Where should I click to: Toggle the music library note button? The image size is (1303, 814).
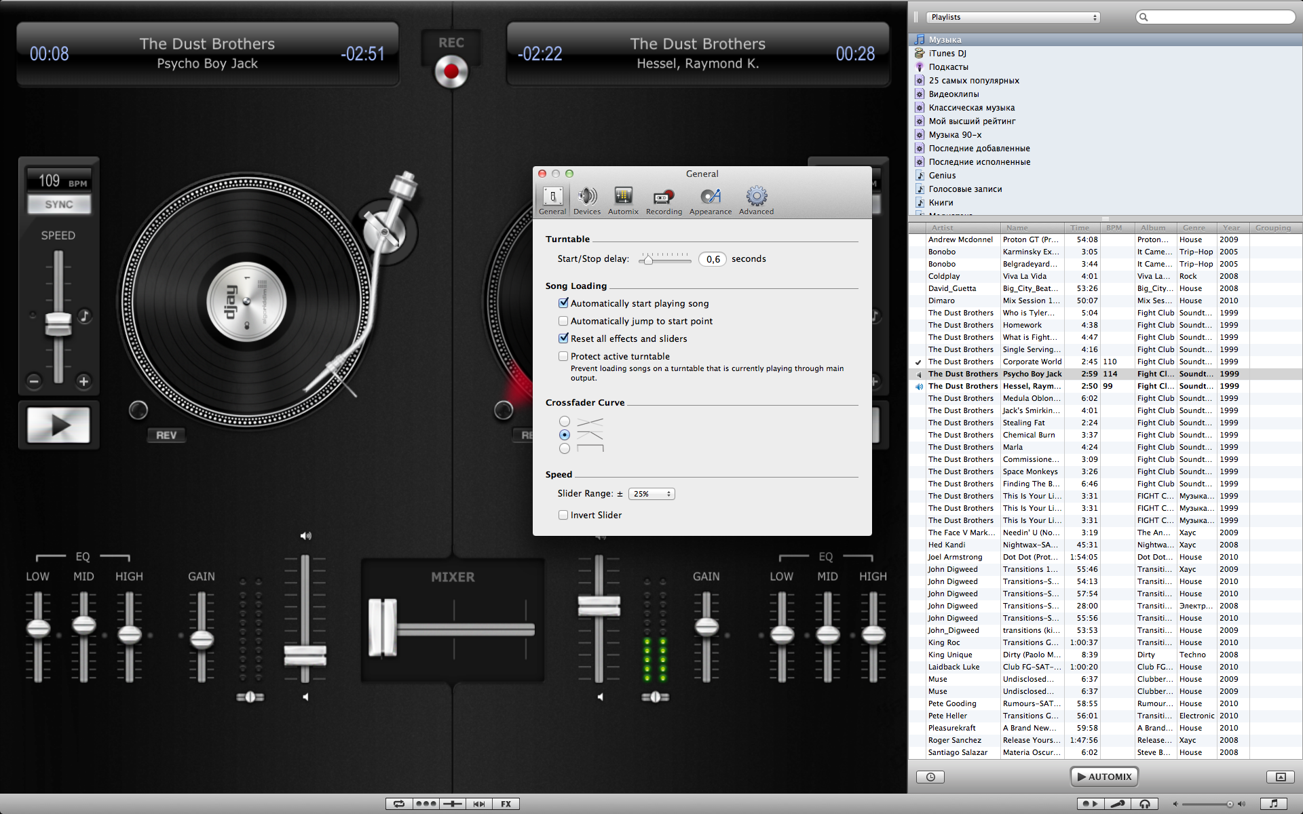pyautogui.click(x=1274, y=804)
